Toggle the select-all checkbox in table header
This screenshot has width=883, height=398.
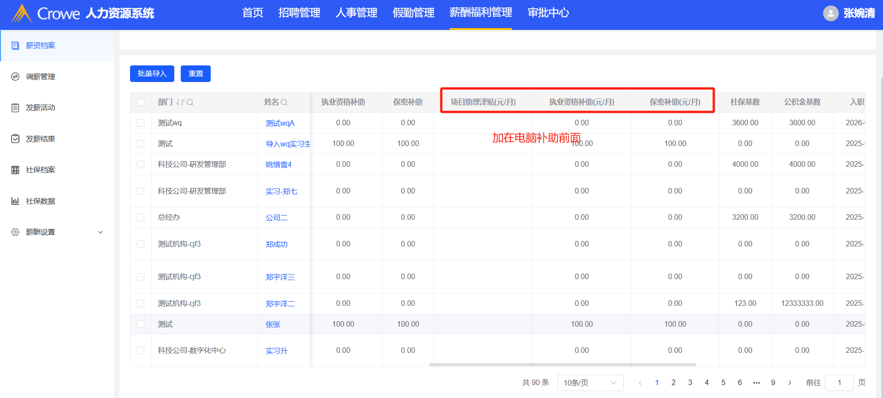click(x=141, y=102)
